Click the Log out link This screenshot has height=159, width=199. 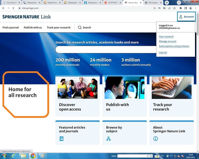pyautogui.click(x=163, y=52)
